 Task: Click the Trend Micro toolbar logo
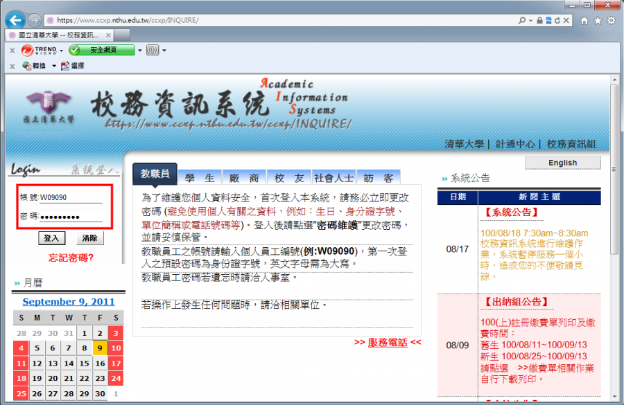(39, 50)
